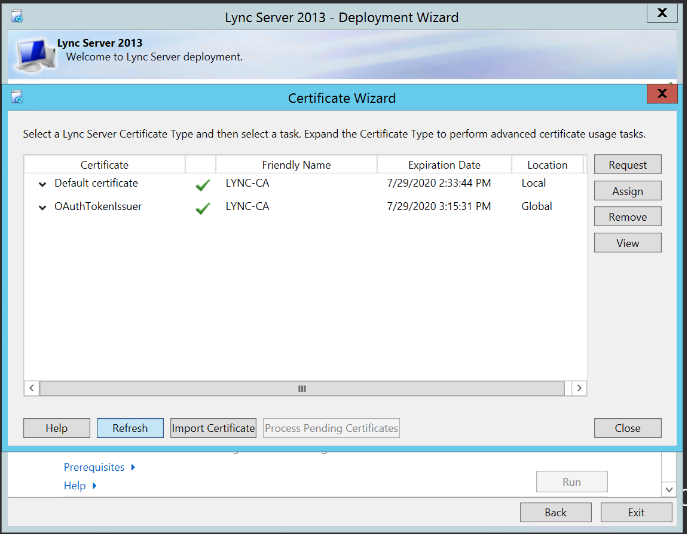The image size is (691, 539).
Task: Refresh the certificate list
Action: (130, 428)
